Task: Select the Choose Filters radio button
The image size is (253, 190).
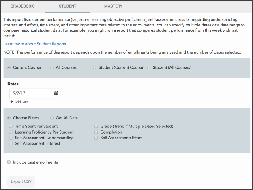Action: click(9, 118)
